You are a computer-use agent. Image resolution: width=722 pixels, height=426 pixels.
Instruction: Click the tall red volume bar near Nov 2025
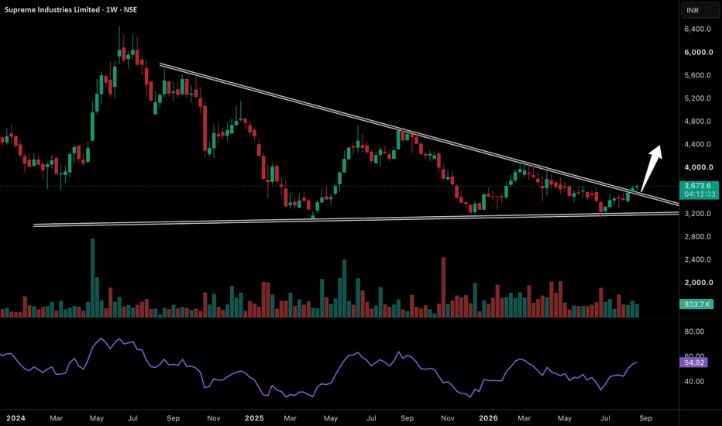point(443,287)
